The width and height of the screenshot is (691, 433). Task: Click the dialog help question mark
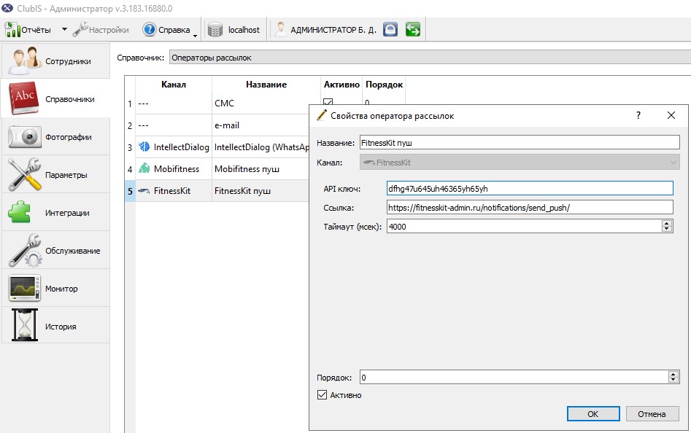(x=638, y=115)
